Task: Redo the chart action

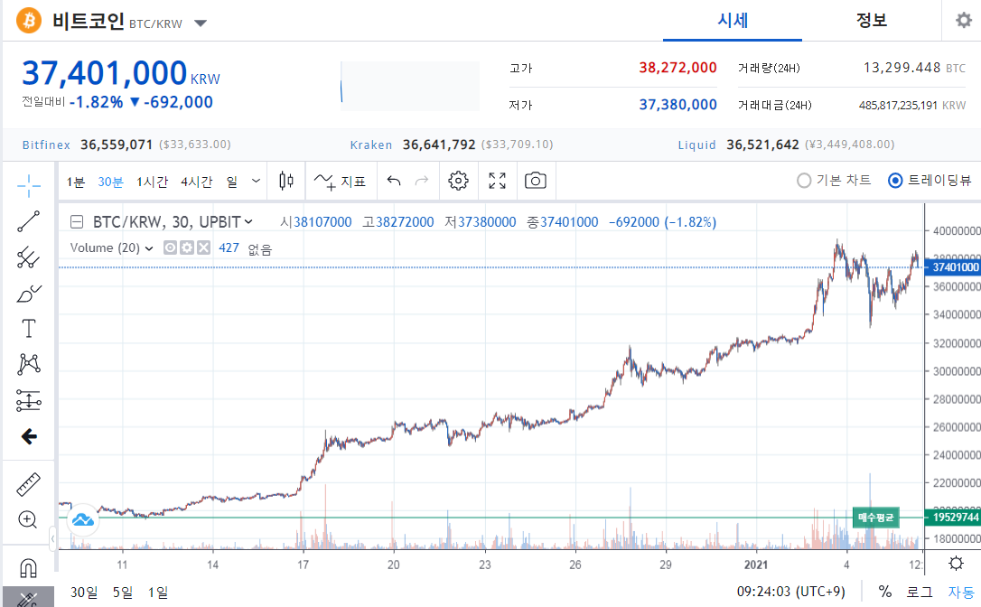Action: pyautogui.click(x=422, y=181)
